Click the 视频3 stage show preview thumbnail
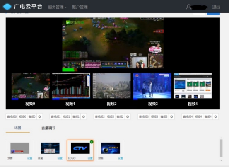Image resolution: width=229 pixels, height=167 pixels. [152, 86]
